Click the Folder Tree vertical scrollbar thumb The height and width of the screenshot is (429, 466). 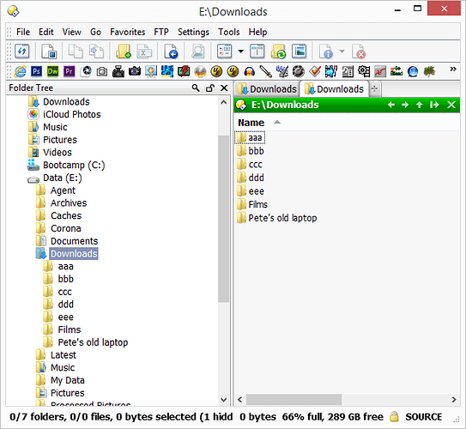click(x=223, y=219)
